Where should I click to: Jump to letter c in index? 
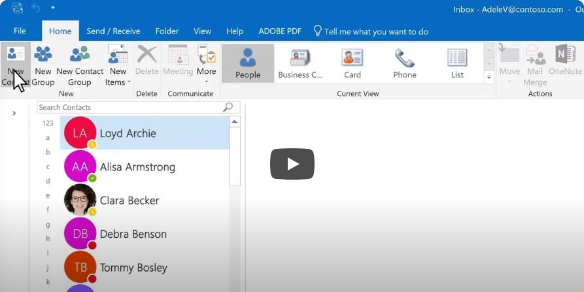pos(48,167)
